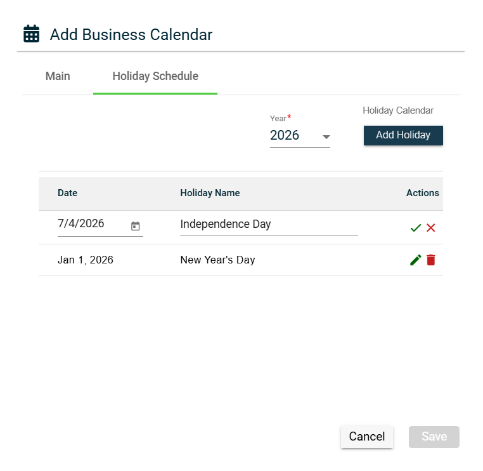This screenshot has height=471, width=483.
Task: Click the greyed-out Save button
Action: [434, 437]
